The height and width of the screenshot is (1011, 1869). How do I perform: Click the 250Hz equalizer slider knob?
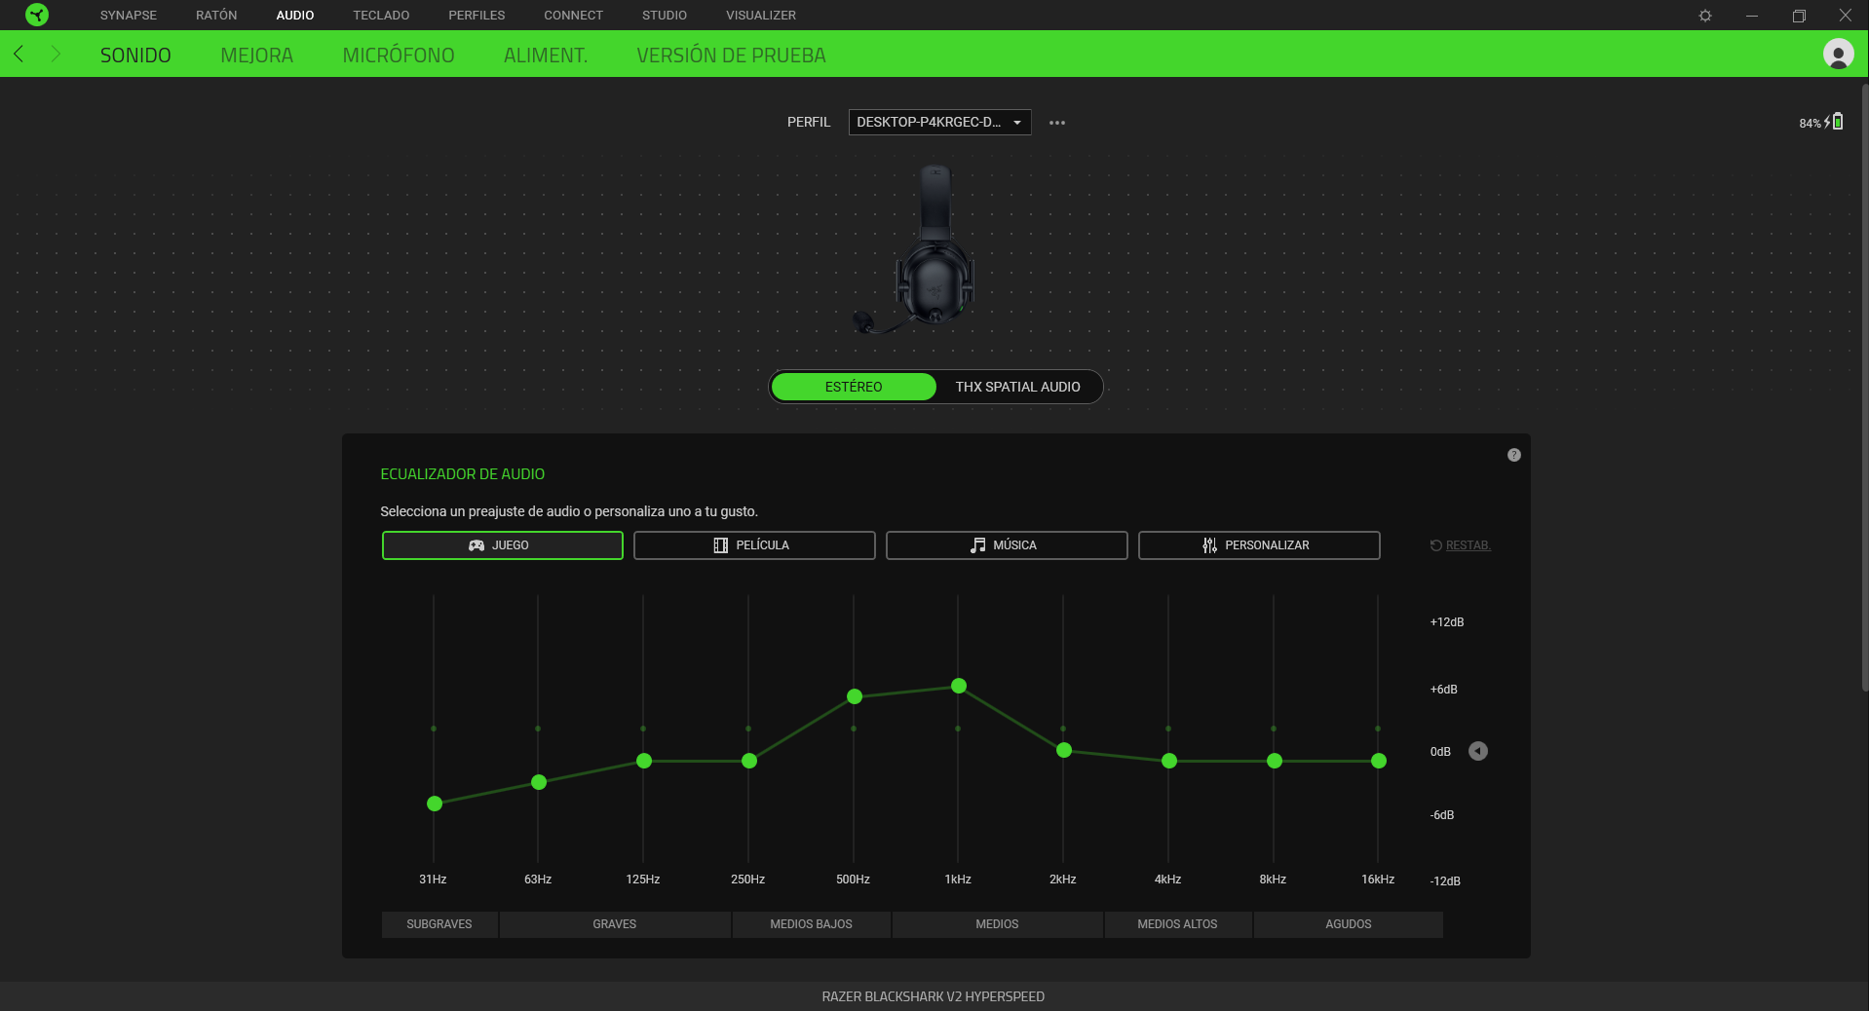click(x=749, y=761)
